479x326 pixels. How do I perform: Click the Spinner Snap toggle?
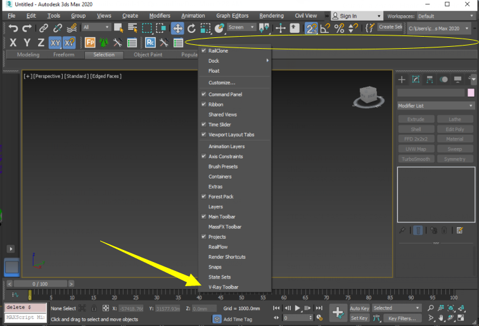(353, 28)
